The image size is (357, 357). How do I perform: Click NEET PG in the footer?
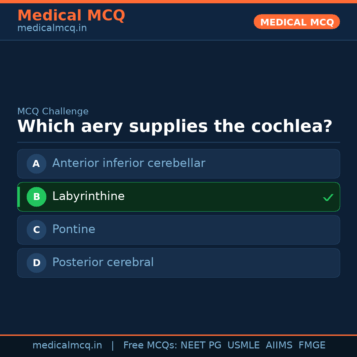[201, 345]
